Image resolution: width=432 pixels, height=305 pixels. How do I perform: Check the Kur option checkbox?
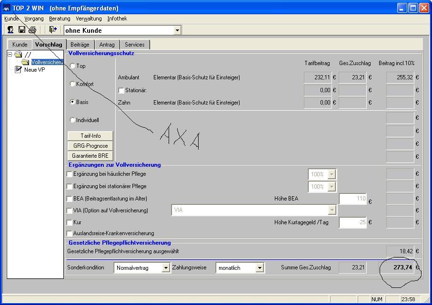point(70,222)
